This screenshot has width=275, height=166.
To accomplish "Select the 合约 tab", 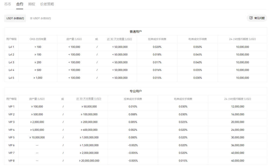I will [20, 4].
